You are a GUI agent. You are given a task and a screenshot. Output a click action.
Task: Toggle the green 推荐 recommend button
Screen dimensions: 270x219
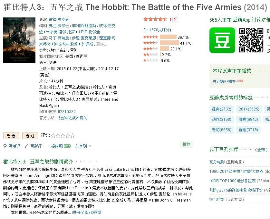[x=186, y=144]
